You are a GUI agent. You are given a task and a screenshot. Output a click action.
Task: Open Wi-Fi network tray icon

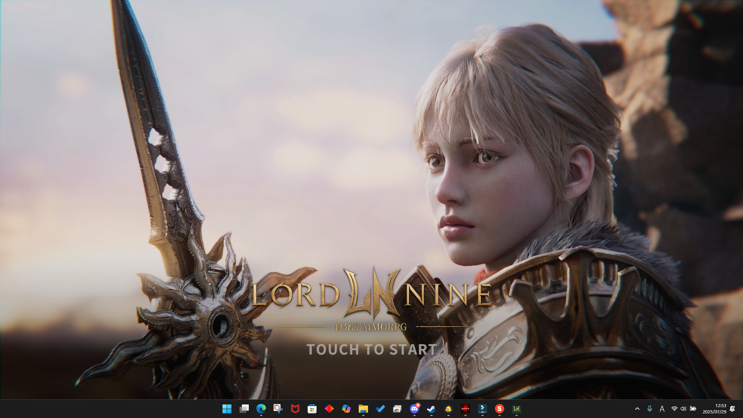(674, 409)
